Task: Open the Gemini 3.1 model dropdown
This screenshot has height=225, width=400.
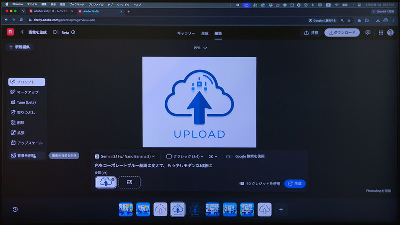Action: coord(125,156)
